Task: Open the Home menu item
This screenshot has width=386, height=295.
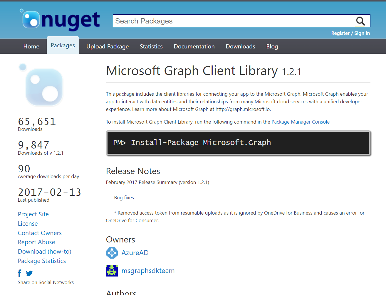Action: [31, 46]
